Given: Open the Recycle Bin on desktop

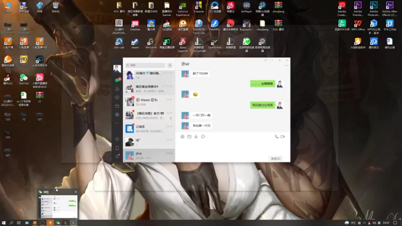Looking at the screenshot, I should click(55, 8).
